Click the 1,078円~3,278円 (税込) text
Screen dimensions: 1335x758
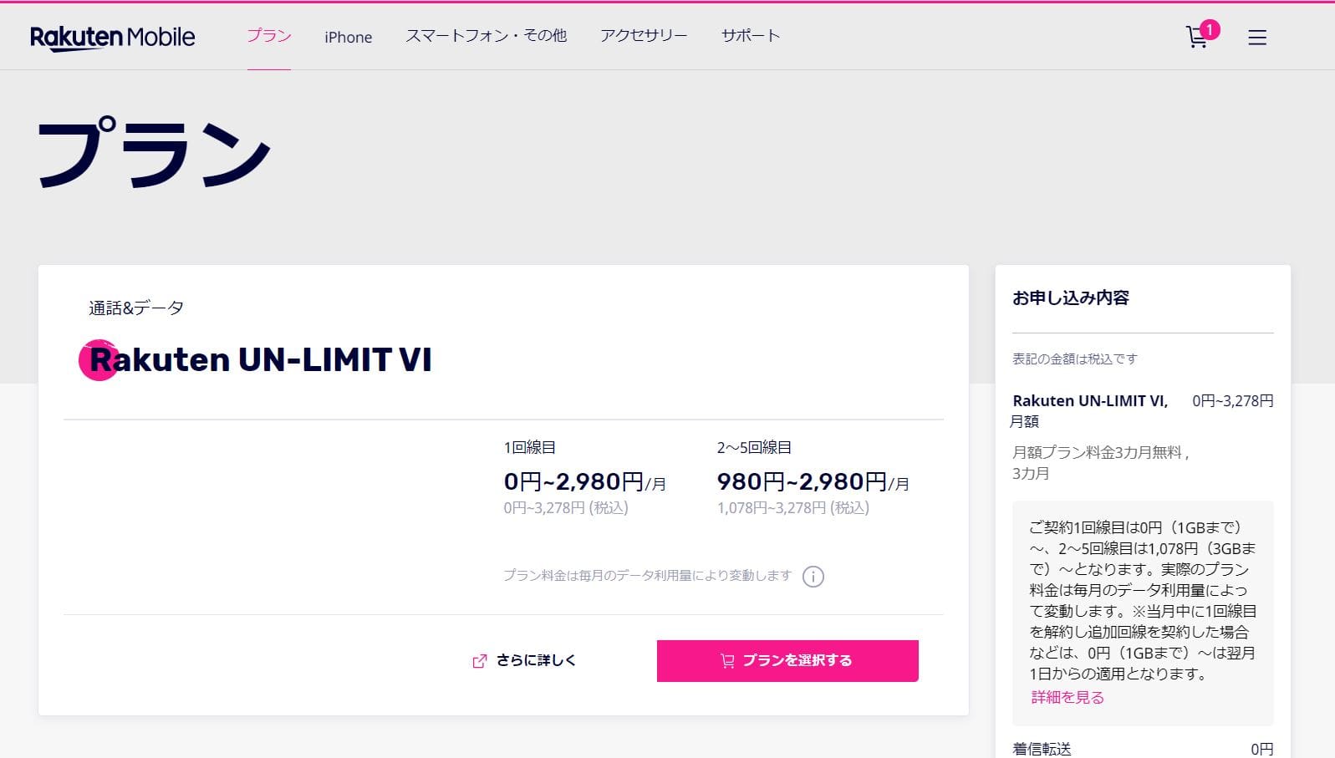[x=792, y=508]
